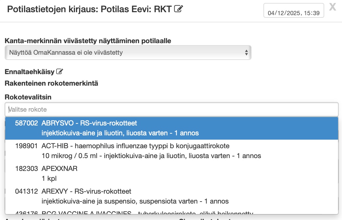Click product code 587002 in highlighted row

(x=26, y=124)
